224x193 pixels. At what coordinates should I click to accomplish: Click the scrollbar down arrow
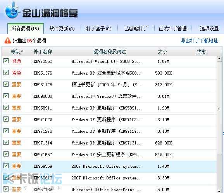[x=219, y=191]
